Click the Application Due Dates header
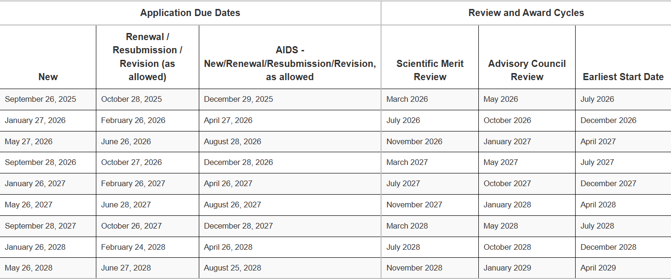The width and height of the screenshot is (671, 279). click(x=190, y=13)
